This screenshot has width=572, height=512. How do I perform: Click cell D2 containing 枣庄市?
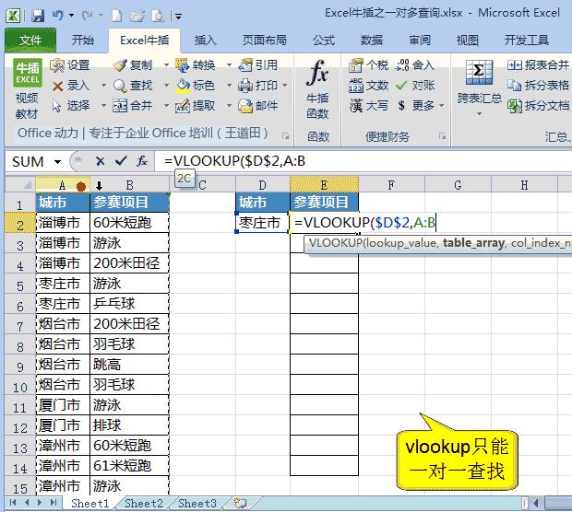coord(263,223)
